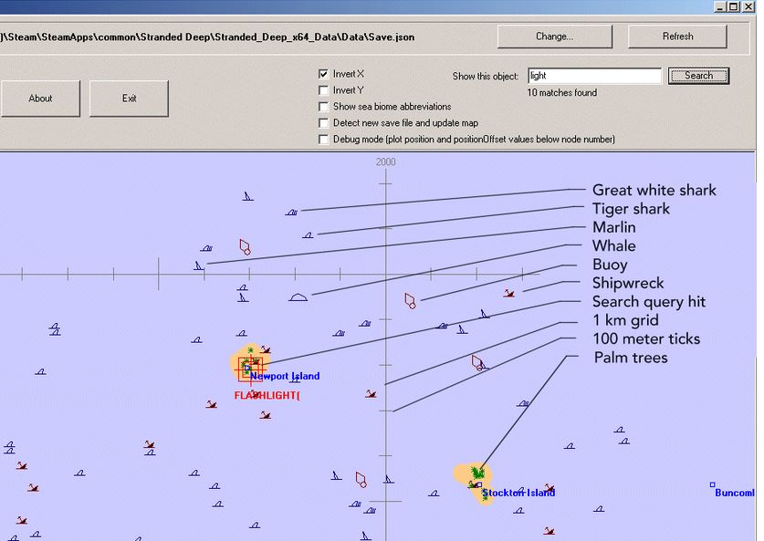Click the shipwreck icon marked by legend line

click(508, 293)
